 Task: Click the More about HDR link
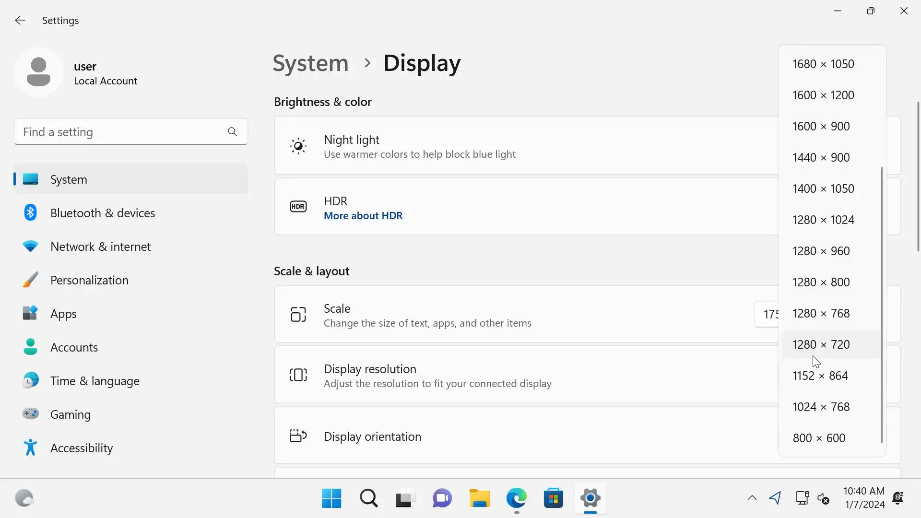pyautogui.click(x=363, y=216)
